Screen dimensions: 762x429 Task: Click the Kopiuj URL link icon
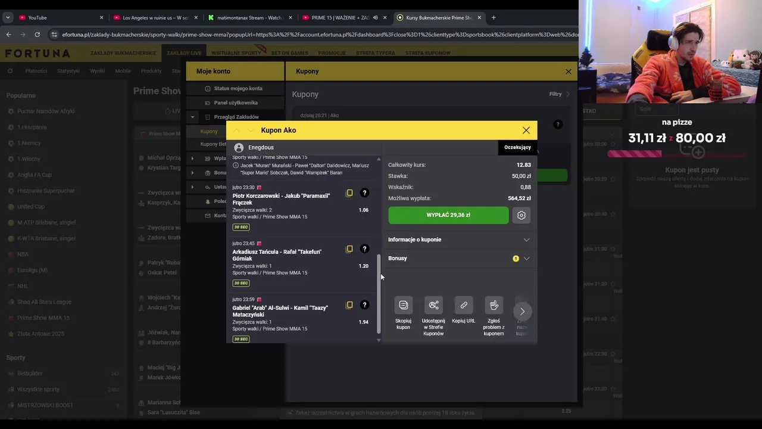point(464,305)
